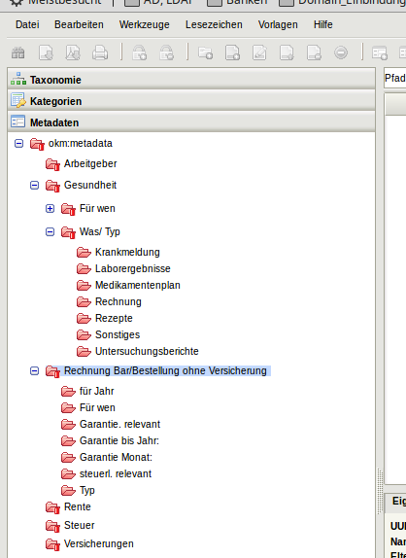Click the folder icon beside Rezepte

pyautogui.click(x=84, y=318)
